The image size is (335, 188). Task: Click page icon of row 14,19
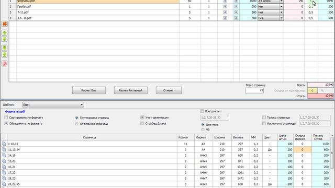[4, 156]
